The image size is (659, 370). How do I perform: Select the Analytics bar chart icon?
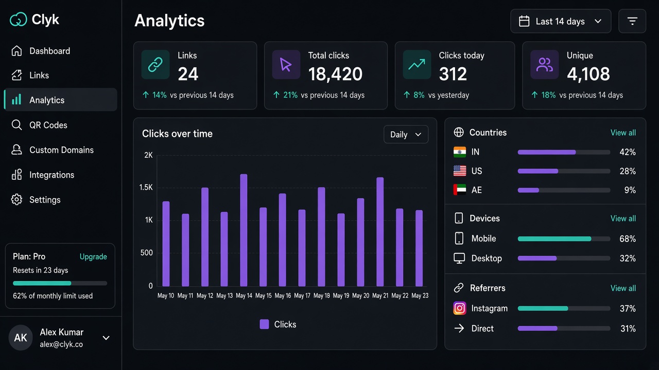(x=16, y=100)
